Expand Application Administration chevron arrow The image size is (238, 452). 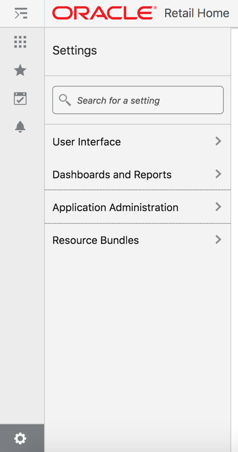click(218, 207)
